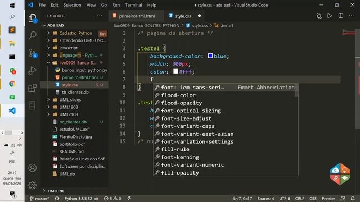Collapse the live0909-Banco folder
Viewport: 360px width, 202px height.
48,62
